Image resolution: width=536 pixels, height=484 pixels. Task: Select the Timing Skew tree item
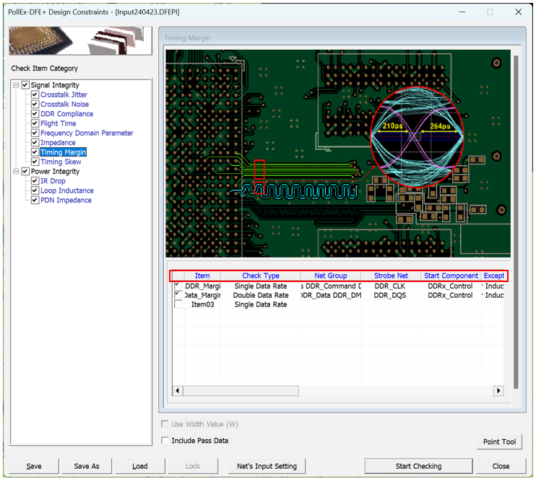coord(61,162)
